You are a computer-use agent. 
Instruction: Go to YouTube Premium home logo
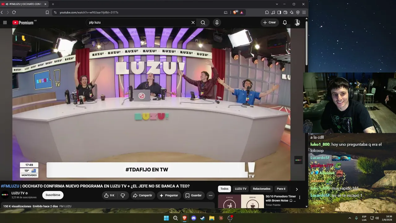click(x=23, y=22)
